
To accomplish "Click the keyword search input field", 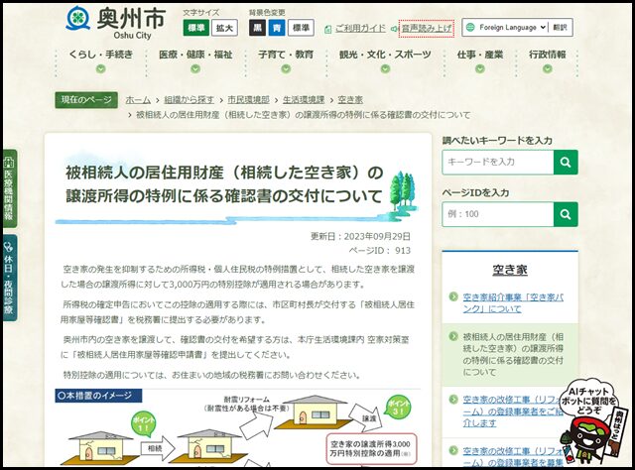I will (x=498, y=162).
